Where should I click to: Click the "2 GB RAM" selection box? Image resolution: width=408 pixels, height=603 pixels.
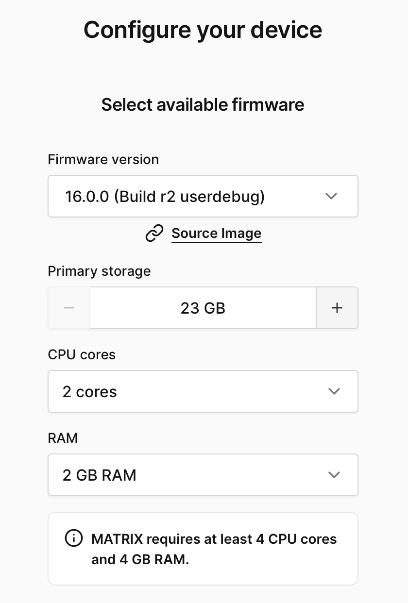coord(203,475)
